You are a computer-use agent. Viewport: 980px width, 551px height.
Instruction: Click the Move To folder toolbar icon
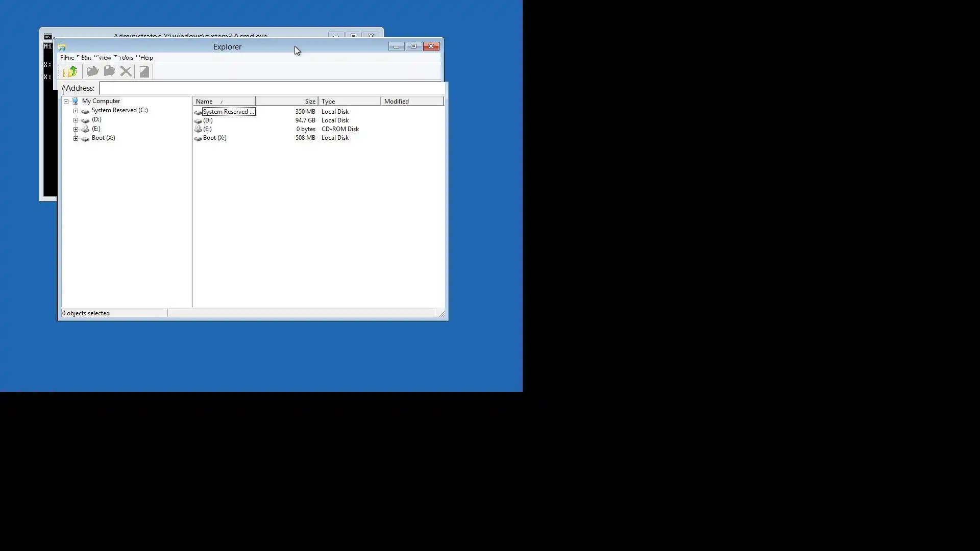tap(92, 71)
